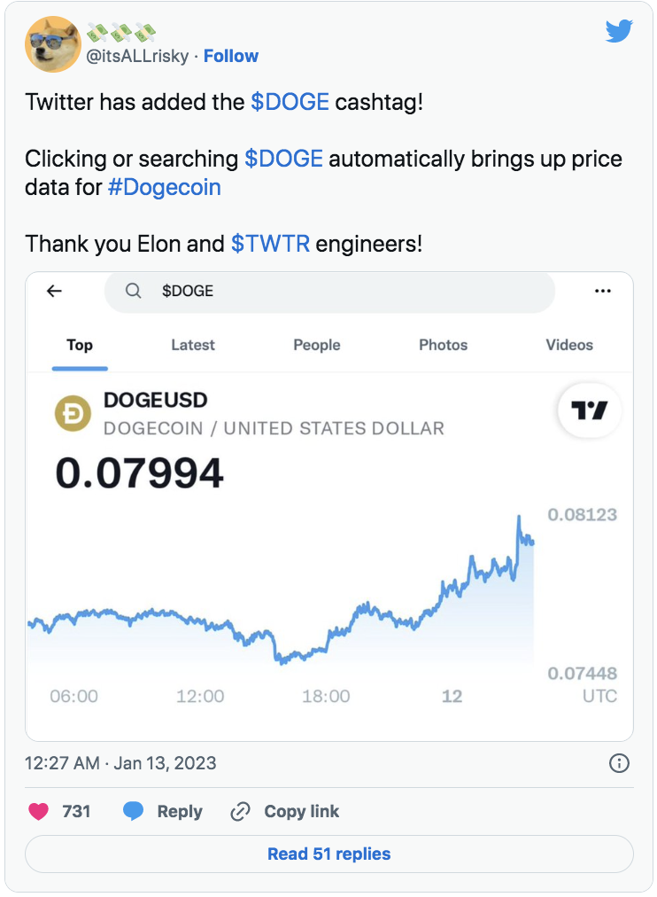The width and height of the screenshot is (657, 897).
Task: Select the Photos search tab
Action: pyautogui.click(x=443, y=345)
